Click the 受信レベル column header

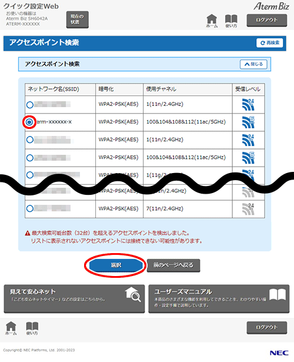click(x=248, y=89)
